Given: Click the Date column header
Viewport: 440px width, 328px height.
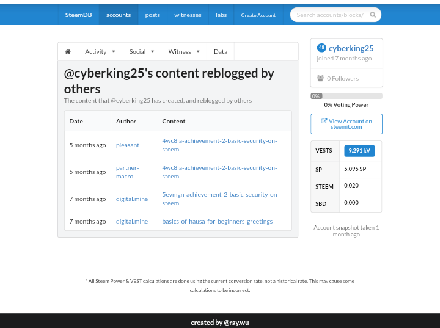Looking at the screenshot, I should pos(76,121).
